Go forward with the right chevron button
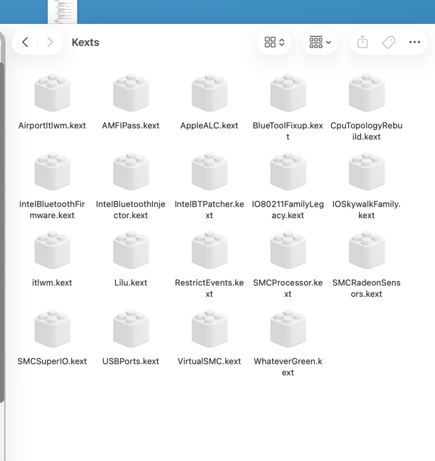Image resolution: width=435 pixels, height=461 pixels. [50, 42]
